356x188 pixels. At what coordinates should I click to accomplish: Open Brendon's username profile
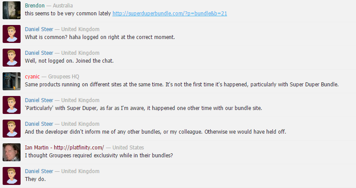point(35,5)
